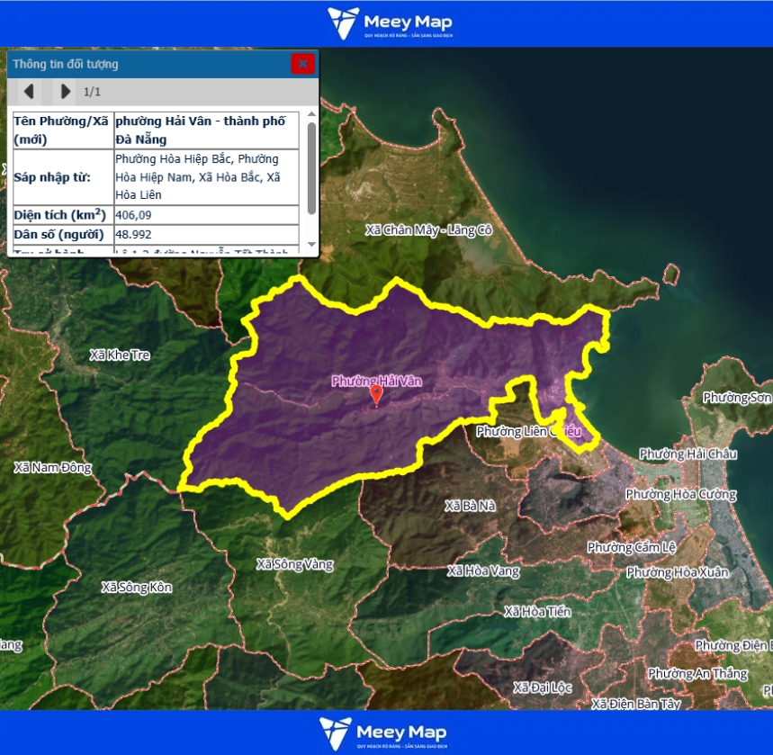This screenshot has width=773, height=755.
Task: Click the red location pin marker
Action: coord(376,396)
